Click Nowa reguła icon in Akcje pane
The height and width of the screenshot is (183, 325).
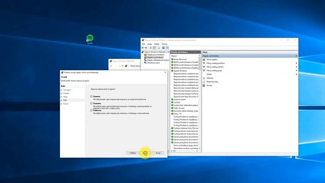204,59
